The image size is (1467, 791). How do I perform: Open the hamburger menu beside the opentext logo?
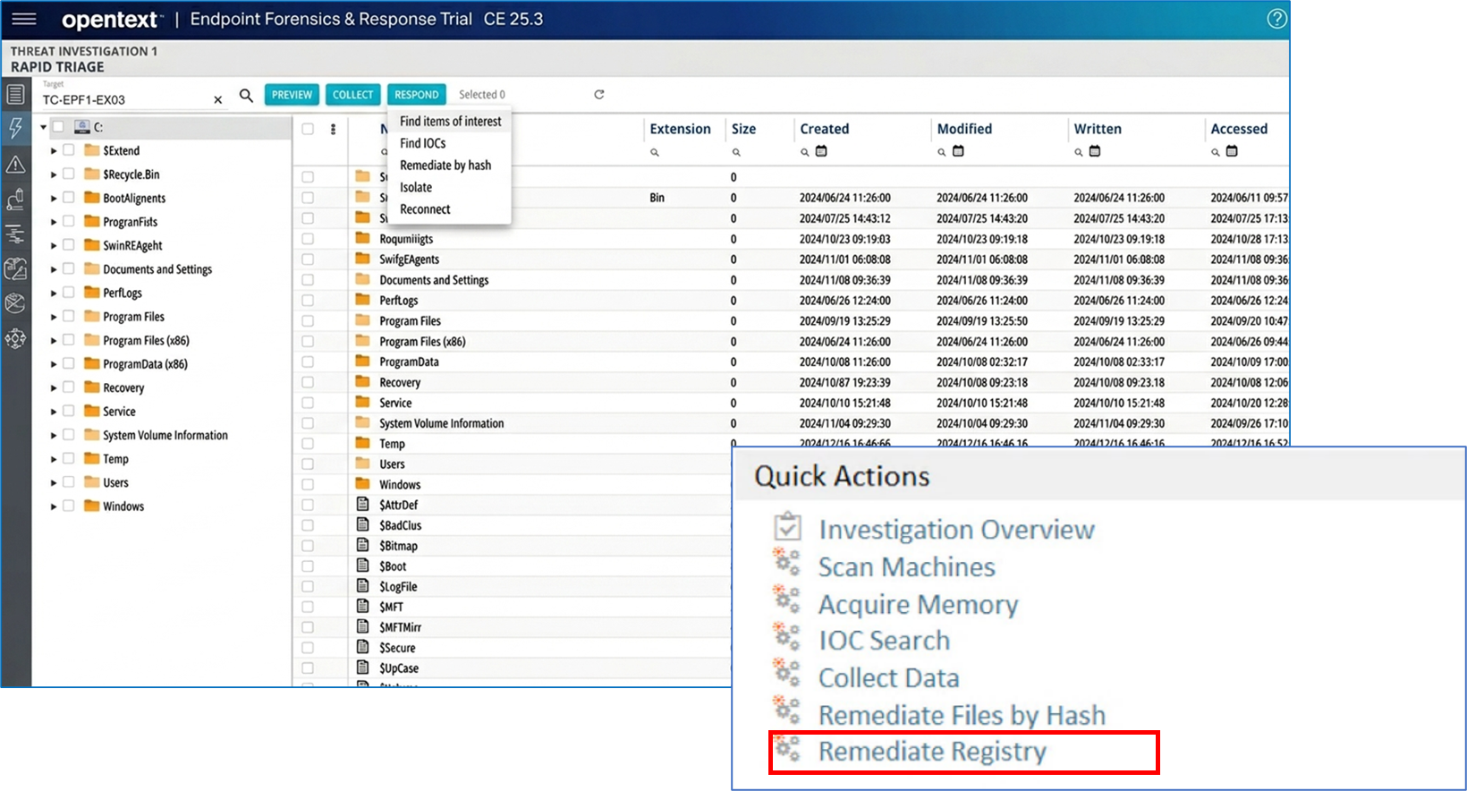[x=24, y=19]
